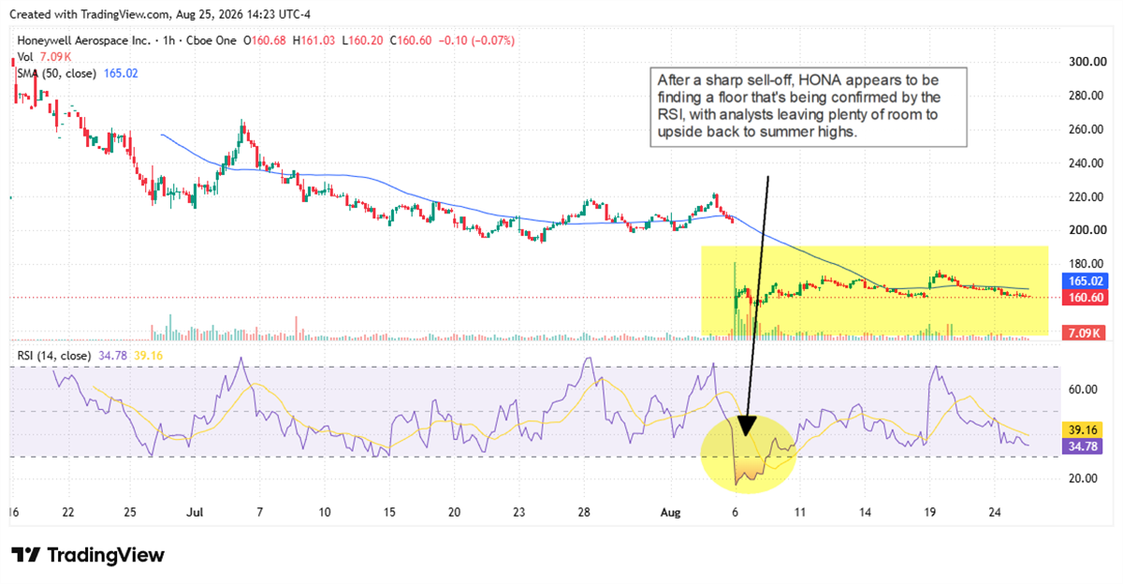The height and width of the screenshot is (584, 1123).
Task: Click the Aug label on the time axis
Action: click(x=670, y=513)
